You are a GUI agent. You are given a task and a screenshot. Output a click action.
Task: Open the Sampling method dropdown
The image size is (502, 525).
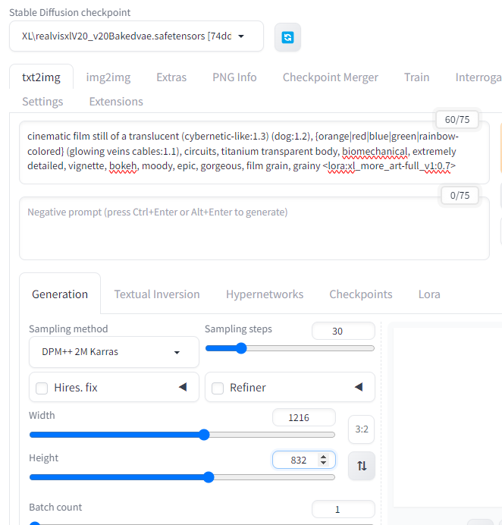pos(114,352)
